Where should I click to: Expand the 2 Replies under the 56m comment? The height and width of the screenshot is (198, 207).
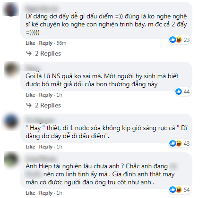tap(48, 53)
